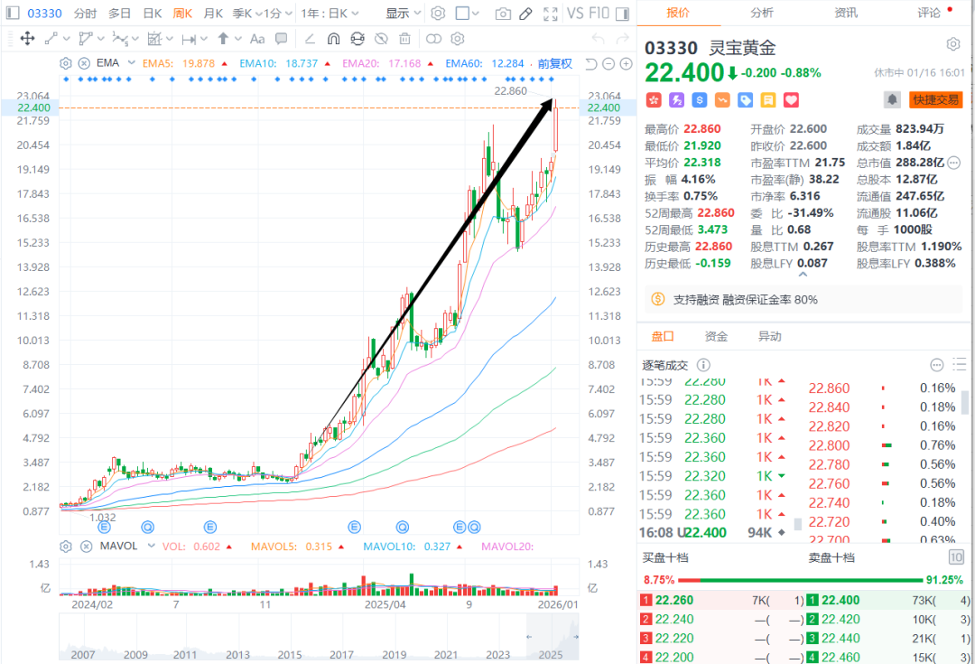Toggle the magnet snap mode
The width and height of the screenshot is (975, 664).
333,39
